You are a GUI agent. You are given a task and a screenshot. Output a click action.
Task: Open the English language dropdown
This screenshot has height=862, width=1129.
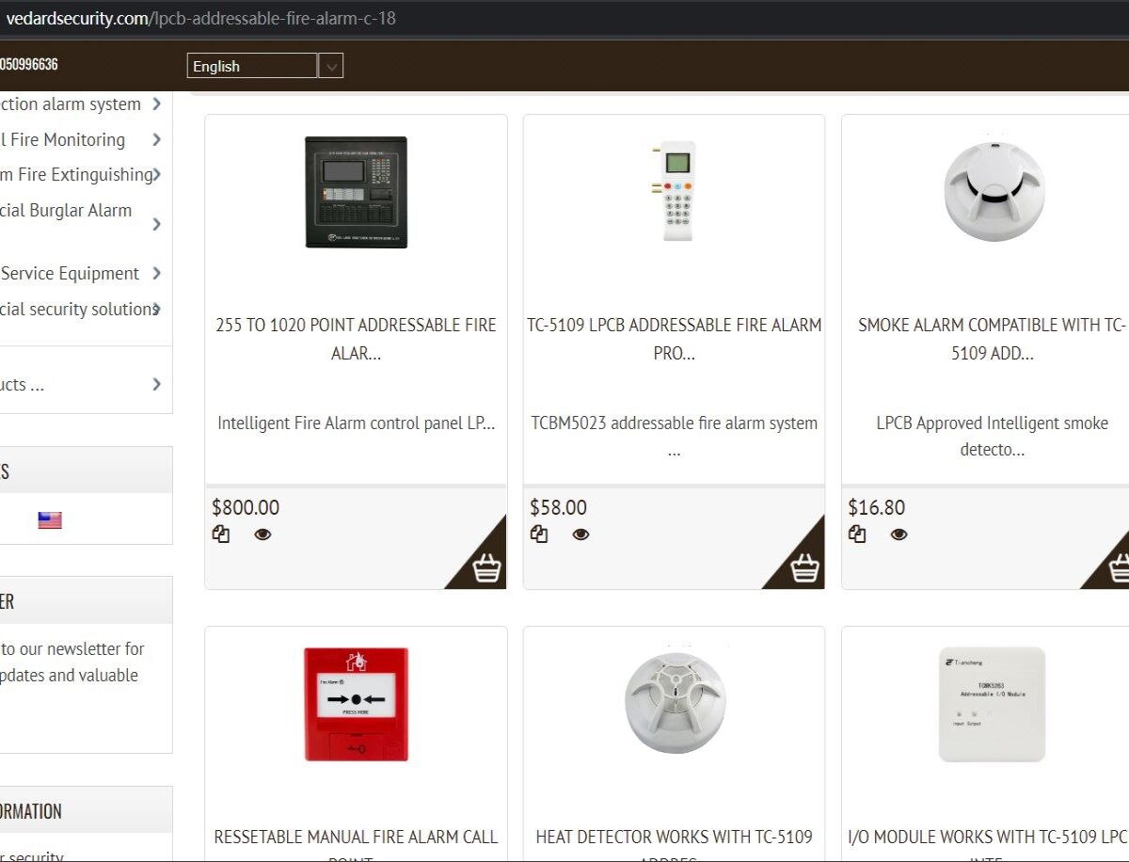(330, 66)
